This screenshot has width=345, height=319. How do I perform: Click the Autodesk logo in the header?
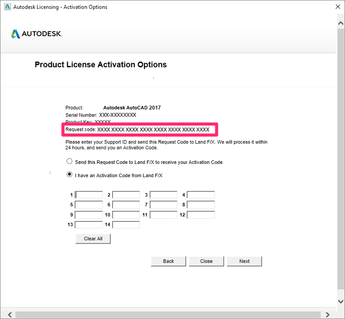(x=37, y=34)
